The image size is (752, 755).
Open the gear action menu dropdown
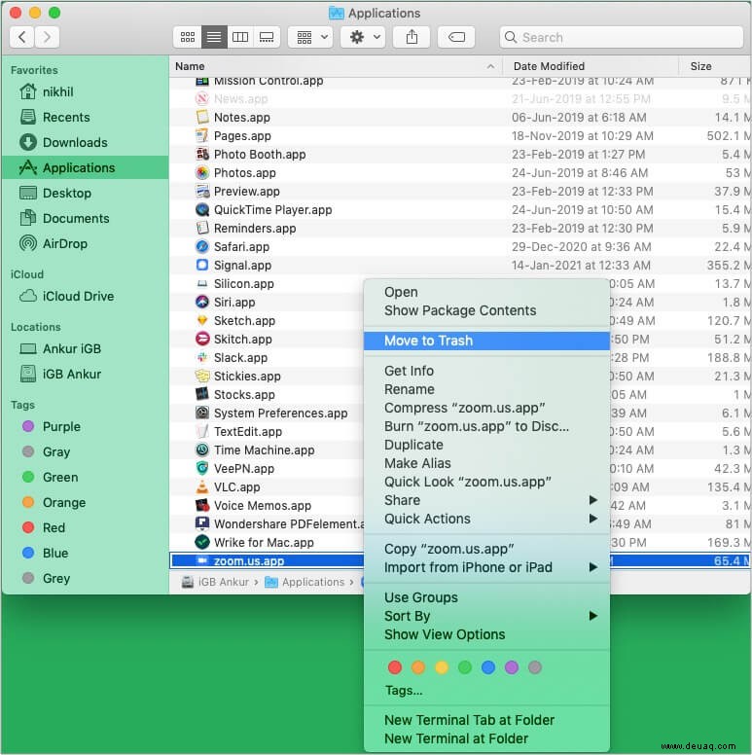point(363,37)
